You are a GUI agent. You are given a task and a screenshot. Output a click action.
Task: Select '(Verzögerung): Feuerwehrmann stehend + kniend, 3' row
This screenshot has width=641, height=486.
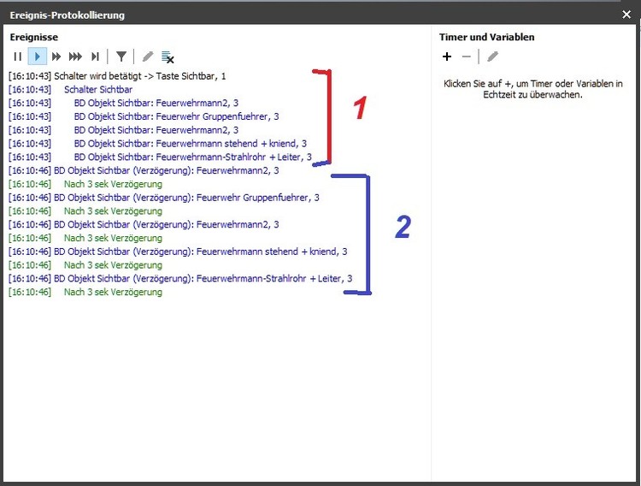click(178, 252)
